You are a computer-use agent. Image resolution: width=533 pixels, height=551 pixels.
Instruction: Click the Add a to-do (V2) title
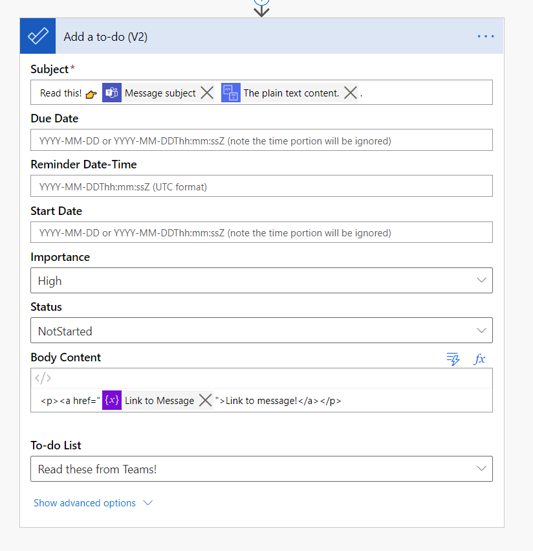tap(105, 37)
